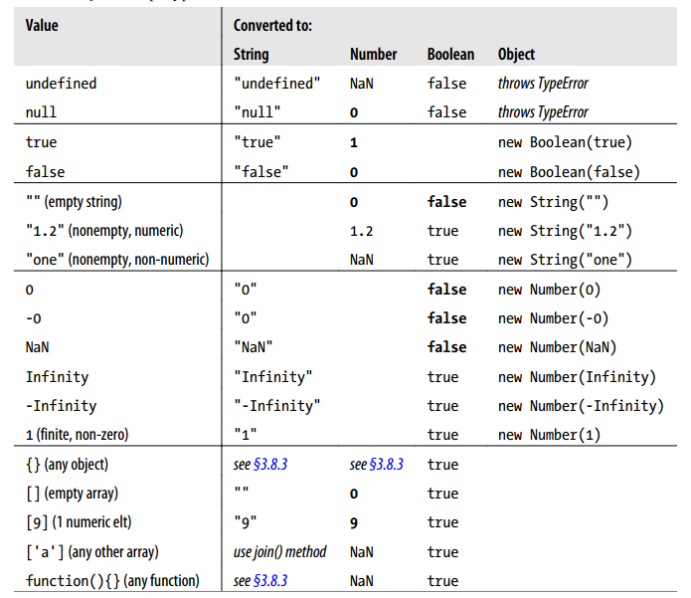The height and width of the screenshot is (598, 691).
Task: Select the "new Number(Infinity)" cell
Action: (577, 377)
